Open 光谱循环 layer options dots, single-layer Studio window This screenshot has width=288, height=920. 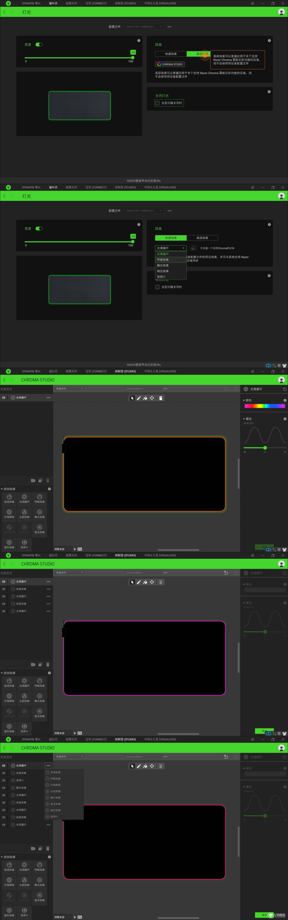[x=48, y=398]
